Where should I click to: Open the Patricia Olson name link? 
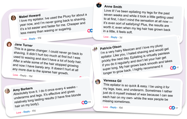[111, 48]
